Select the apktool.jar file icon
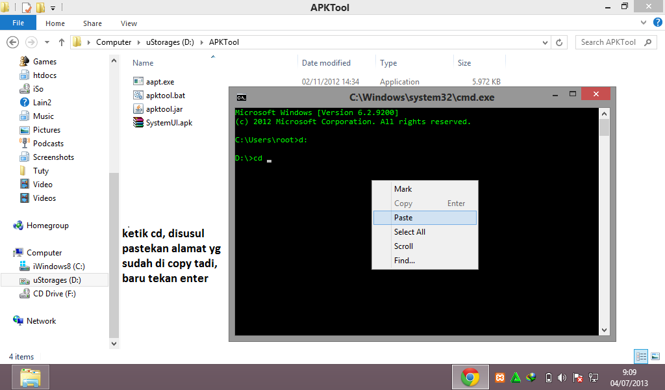The width and height of the screenshot is (665, 390). coord(138,109)
